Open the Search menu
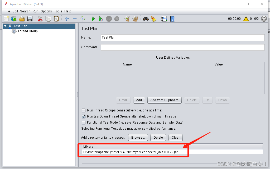Image resolution: width=270 pixels, height=169 pixels. (25, 11)
